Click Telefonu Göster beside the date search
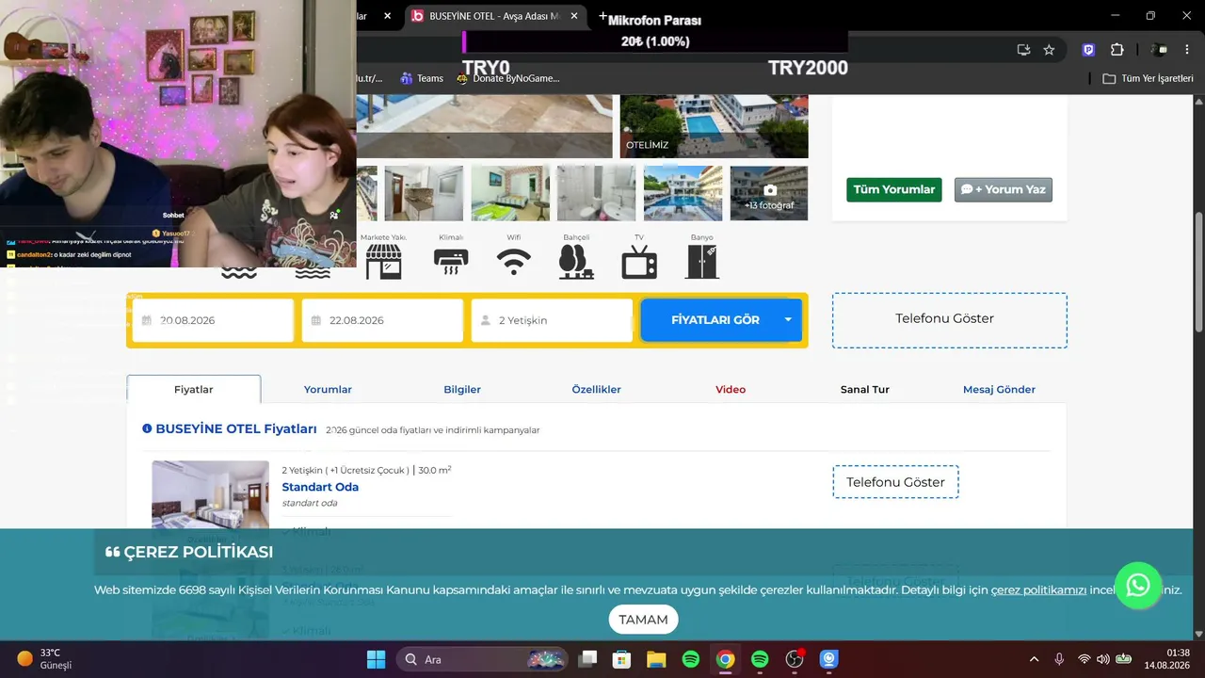The width and height of the screenshot is (1205, 678). [x=950, y=320]
